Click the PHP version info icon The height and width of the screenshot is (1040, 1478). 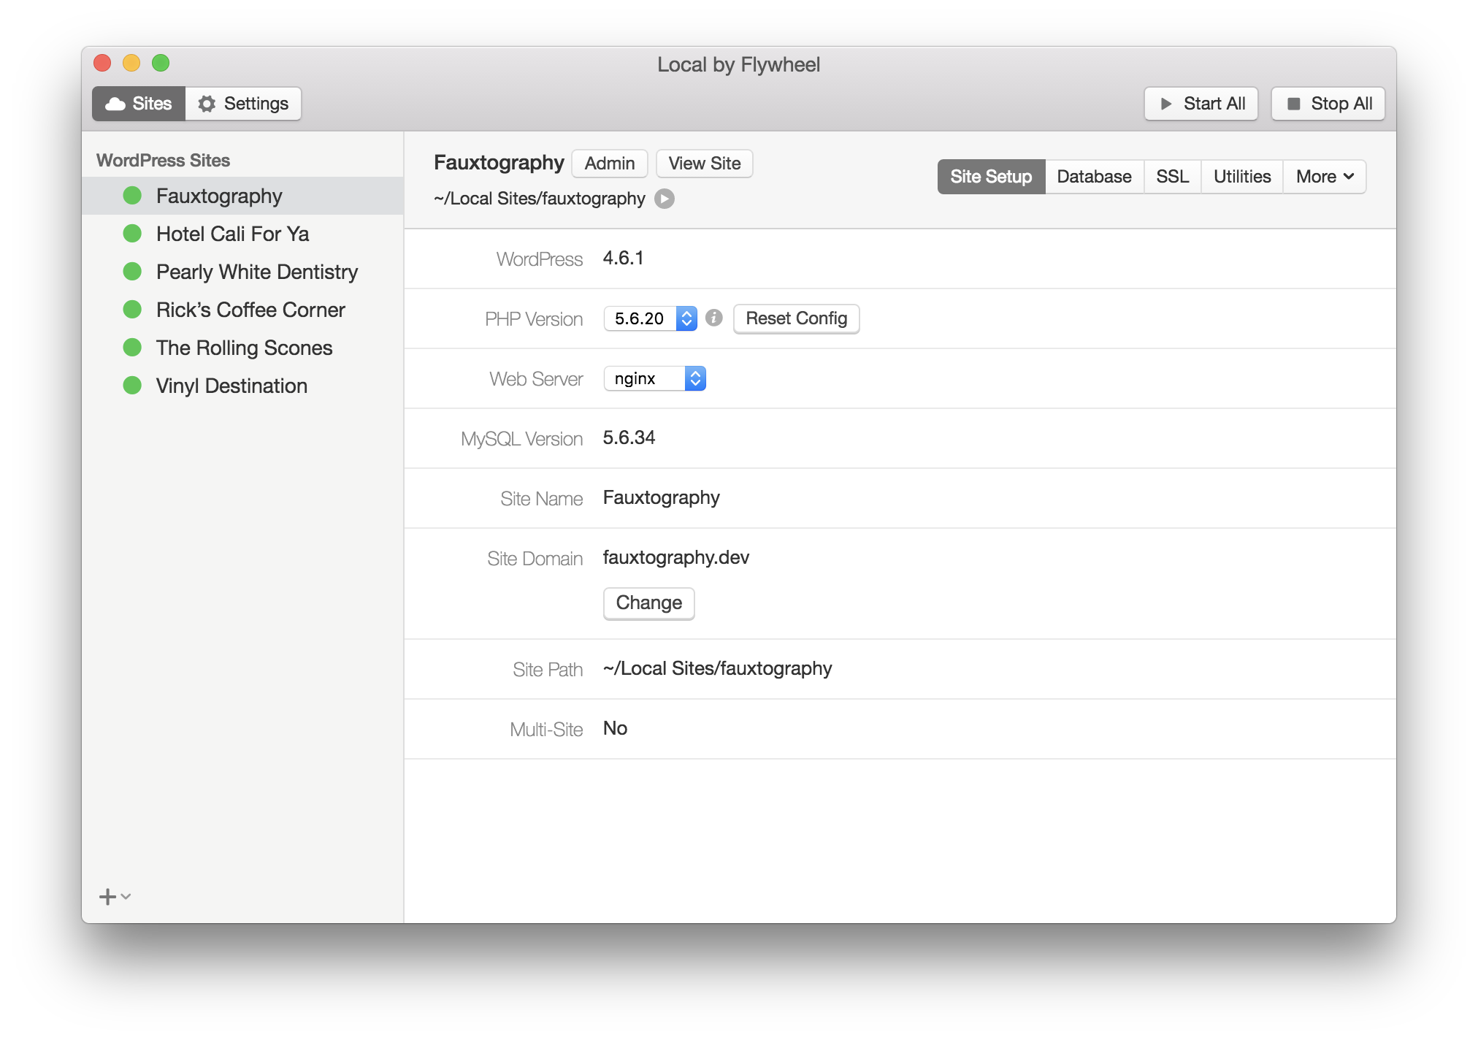click(714, 318)
